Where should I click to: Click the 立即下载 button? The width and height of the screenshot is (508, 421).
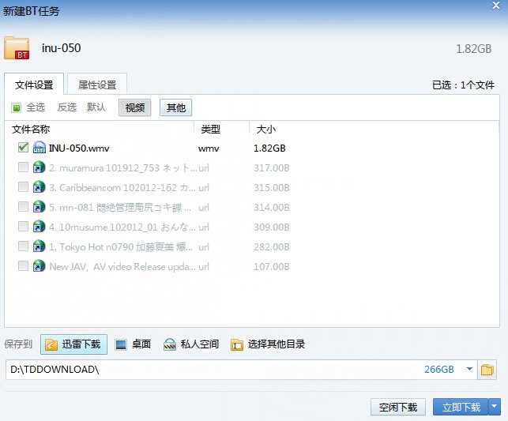coord(461,407)
